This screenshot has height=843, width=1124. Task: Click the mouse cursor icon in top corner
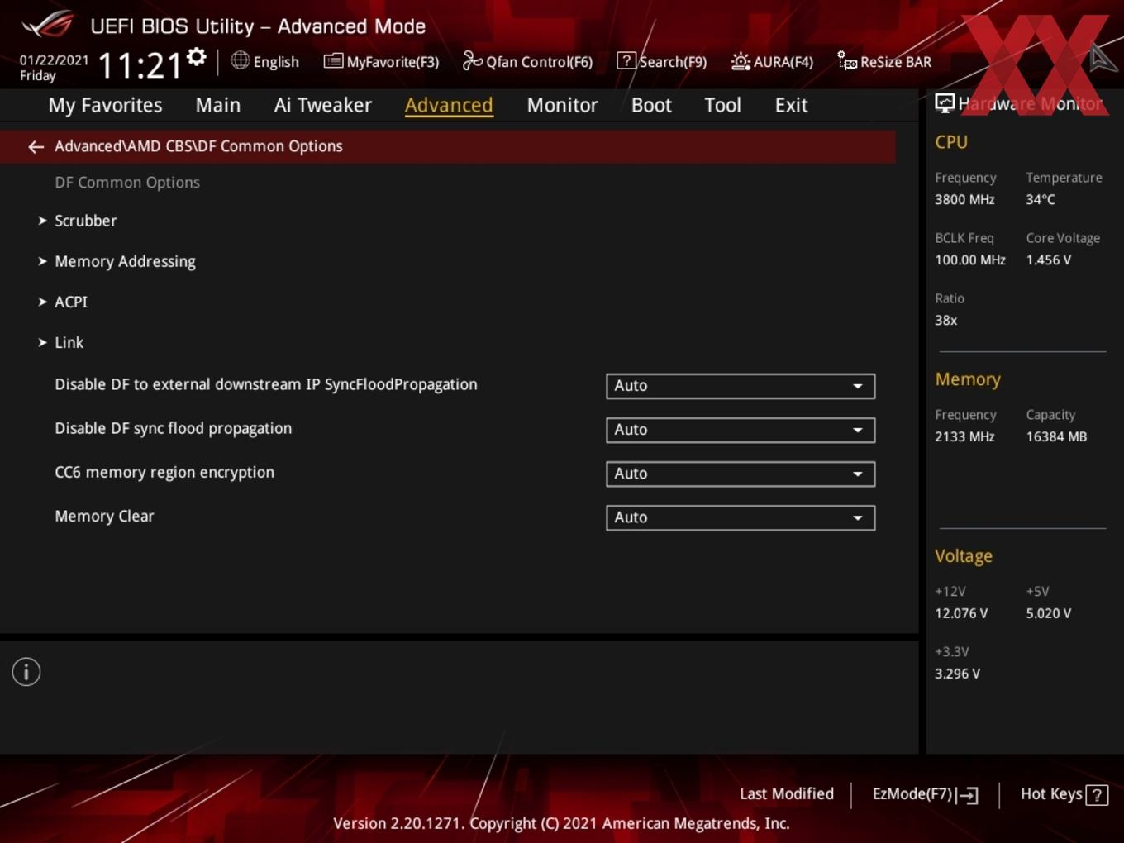[x=1103, y=58]
